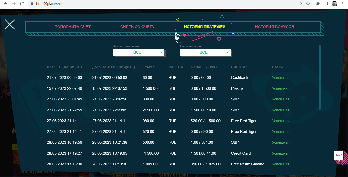Select Credit Card system cell
Image resolution: width=348 pixels, height=177 pixels.
click(x=241, y=153)
